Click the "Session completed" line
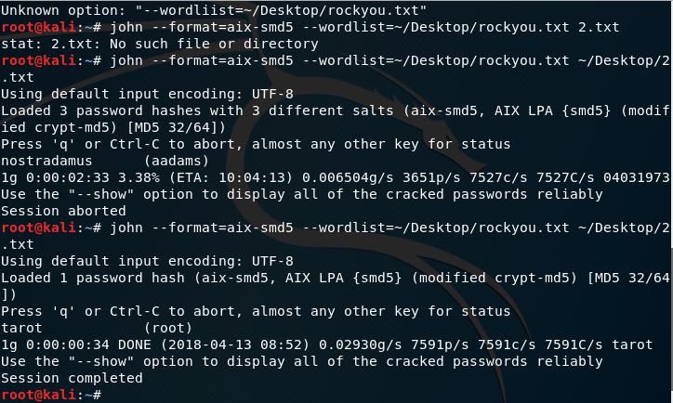The height and width of the screenshot is (403, 673). (72, 378)
